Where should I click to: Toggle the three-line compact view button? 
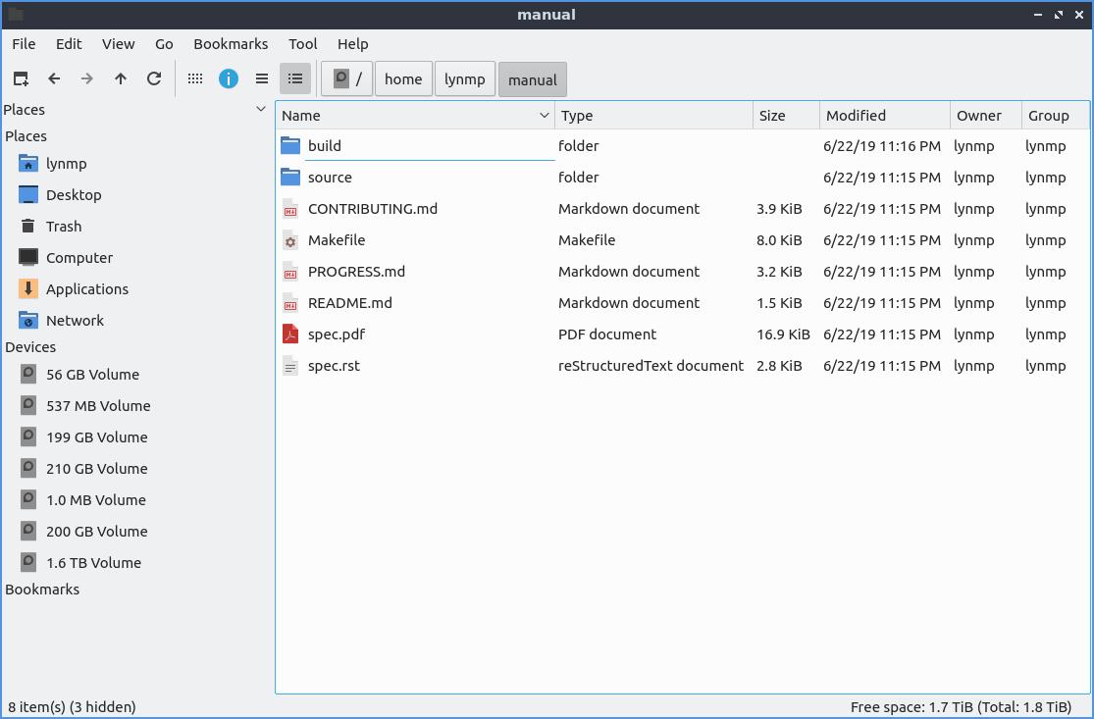pos(262,79)
